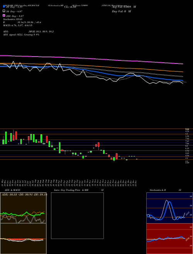Image resolution: width=193 pixels, height=254 pixels.
Task: Click the RSI chart with red background
Action: 170,239
